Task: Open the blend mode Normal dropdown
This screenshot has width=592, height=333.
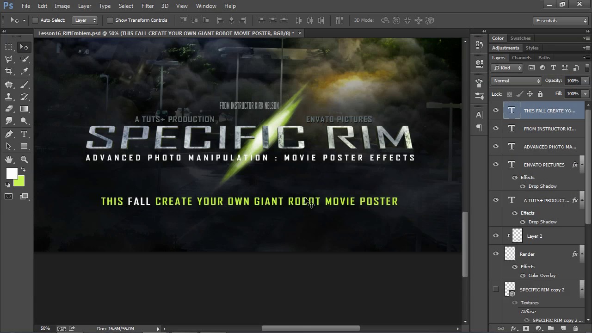Action: [516, 81]
